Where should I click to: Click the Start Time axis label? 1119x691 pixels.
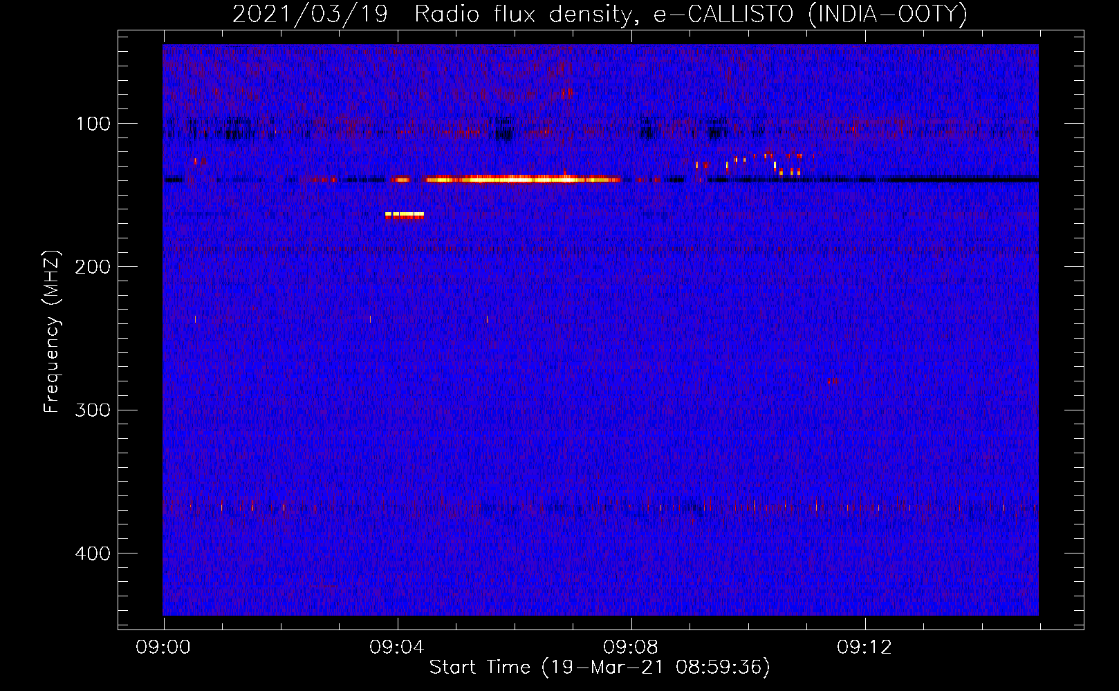(600, 667)
